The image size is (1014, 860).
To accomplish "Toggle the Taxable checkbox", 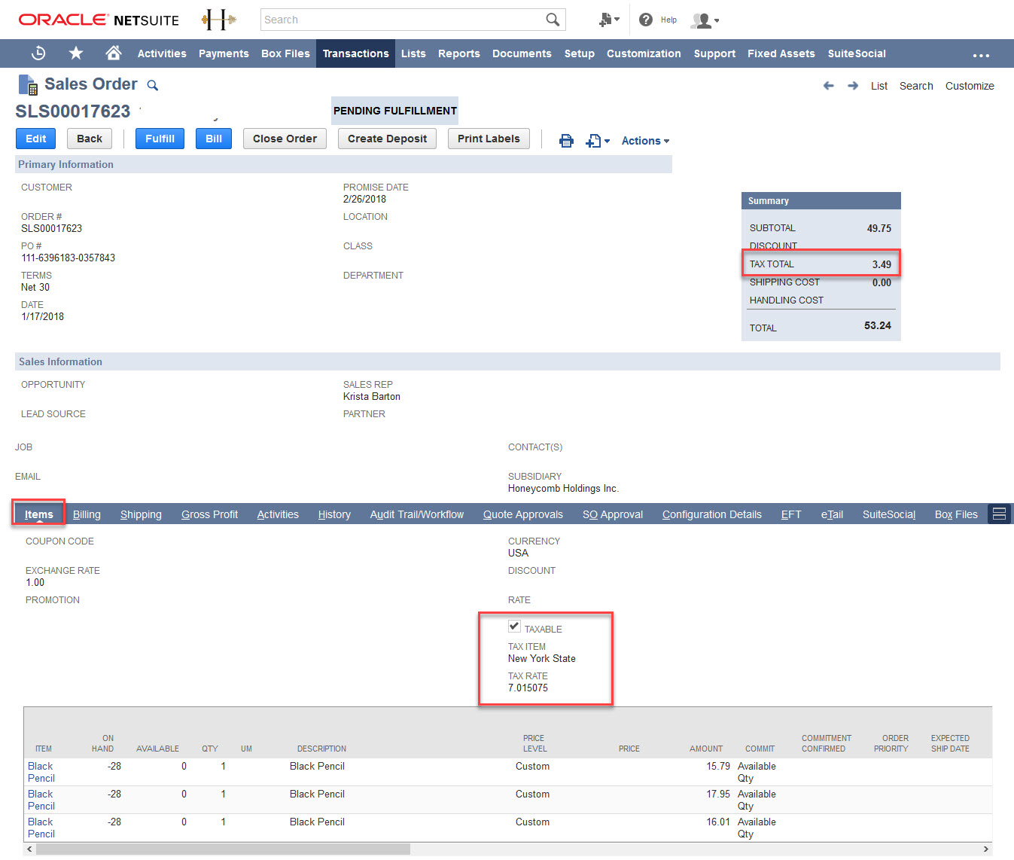I will pos(514,626).
